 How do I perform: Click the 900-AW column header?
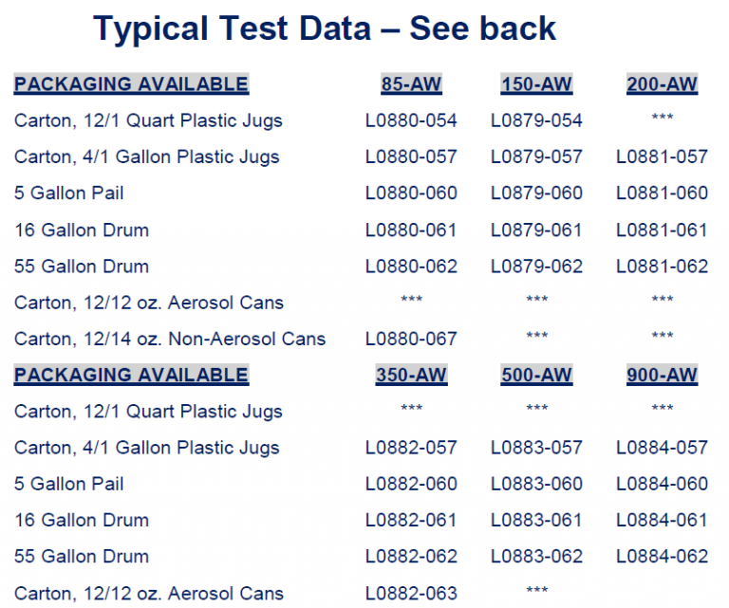point(662,375)
